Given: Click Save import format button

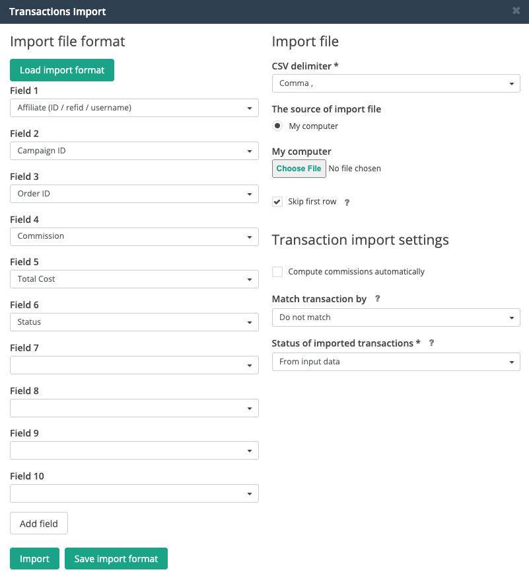Looking at the screenshot, I should [116, 559].
